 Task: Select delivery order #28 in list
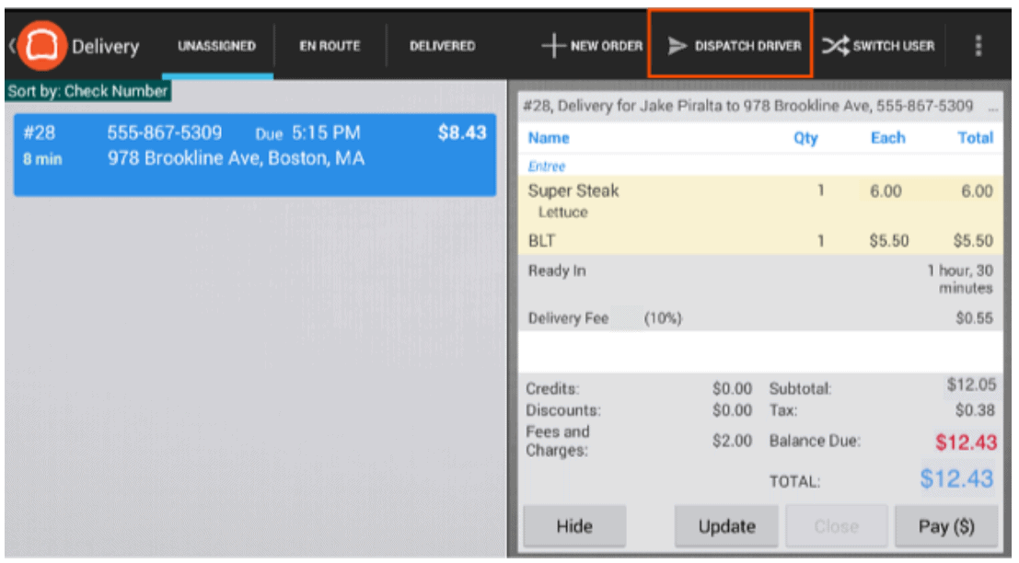pyautogui.click(x=254, y=155)
